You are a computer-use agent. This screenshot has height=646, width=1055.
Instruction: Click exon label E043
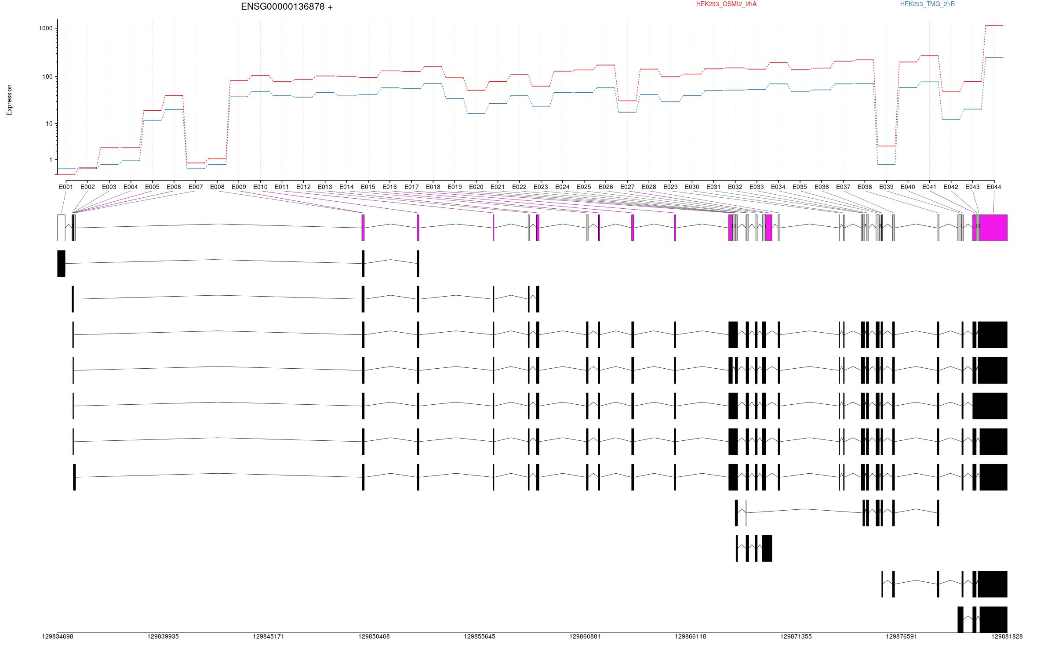click(972, 187)
